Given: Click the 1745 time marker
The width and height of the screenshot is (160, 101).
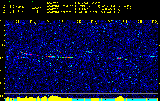Looking at the screenshot, I should tap(78, 21).
